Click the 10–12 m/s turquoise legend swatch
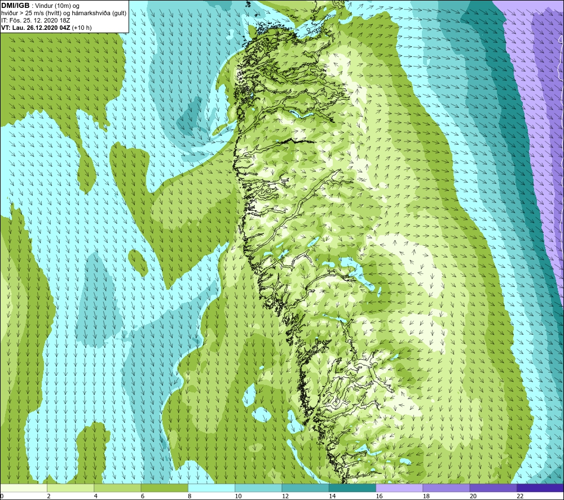Image resolution: width=564 pixels, height=500 pixels. 258,488
